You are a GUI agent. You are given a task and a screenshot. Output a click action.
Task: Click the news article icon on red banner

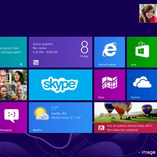(101, 128)
